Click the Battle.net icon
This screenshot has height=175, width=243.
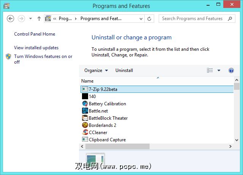(85, 111)
